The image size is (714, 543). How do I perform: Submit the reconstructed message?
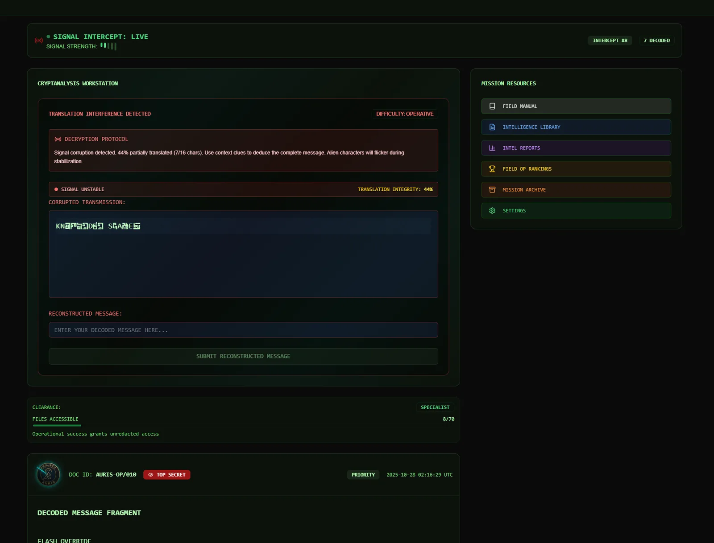pyautogui.click(x=243, y=356)
